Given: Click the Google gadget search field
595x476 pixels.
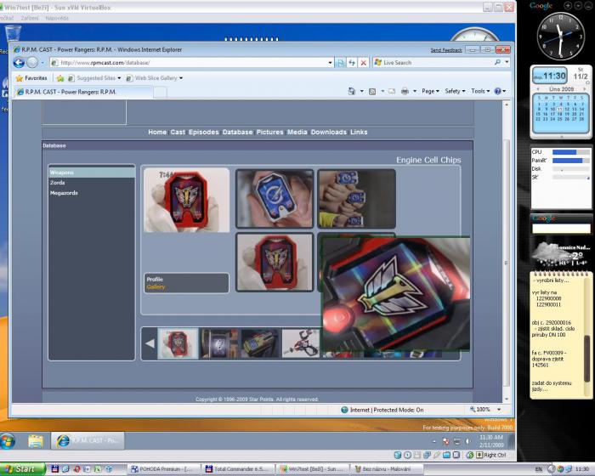Looking at the screenshot, I should [561, 228].
